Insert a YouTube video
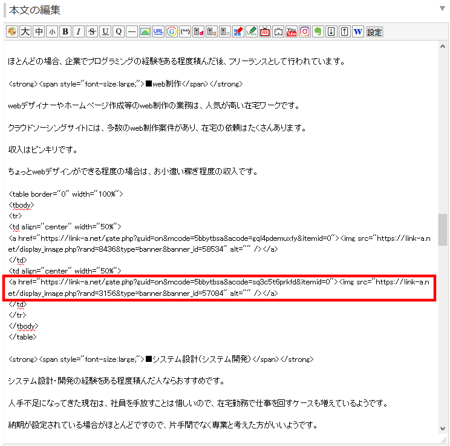The width and height of the screenshot is (450, 446). (292, 31)
